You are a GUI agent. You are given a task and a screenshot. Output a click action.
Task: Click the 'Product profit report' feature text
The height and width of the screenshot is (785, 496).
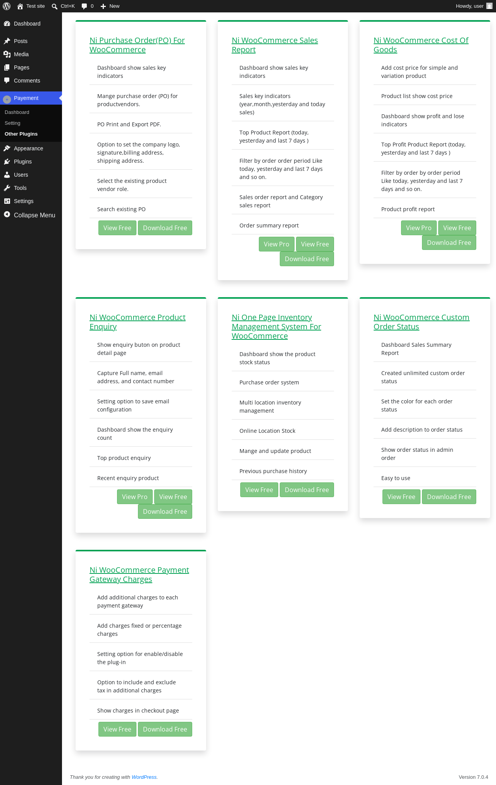point(408,209)
